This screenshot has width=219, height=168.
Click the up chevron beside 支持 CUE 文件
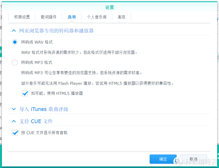pyautogui.click(x=14, y=121)
